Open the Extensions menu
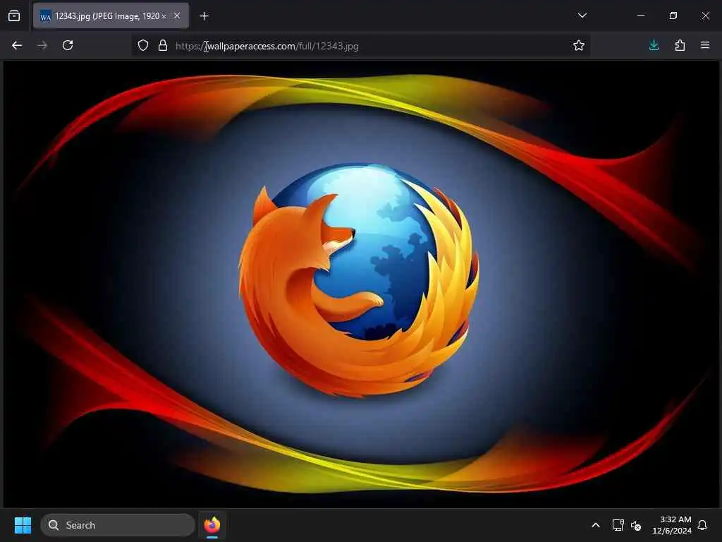Viewport: 722px width, 542px height. [680, 45]
